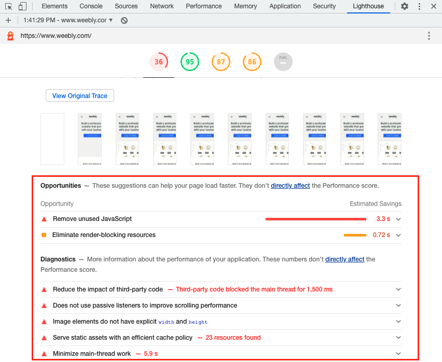
Task: Select the 86 SEO score gauge
Action: pos(252,62)
